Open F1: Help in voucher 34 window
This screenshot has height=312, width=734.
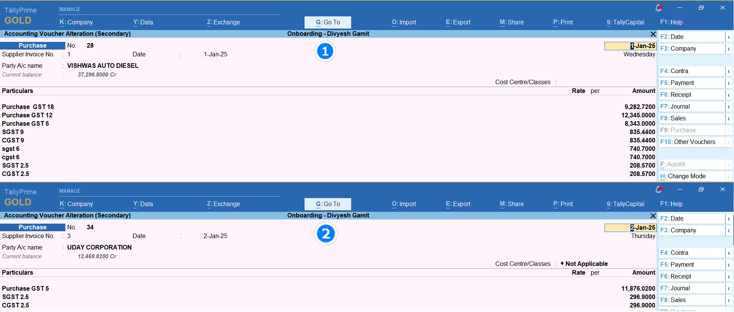tap(671, 204)
